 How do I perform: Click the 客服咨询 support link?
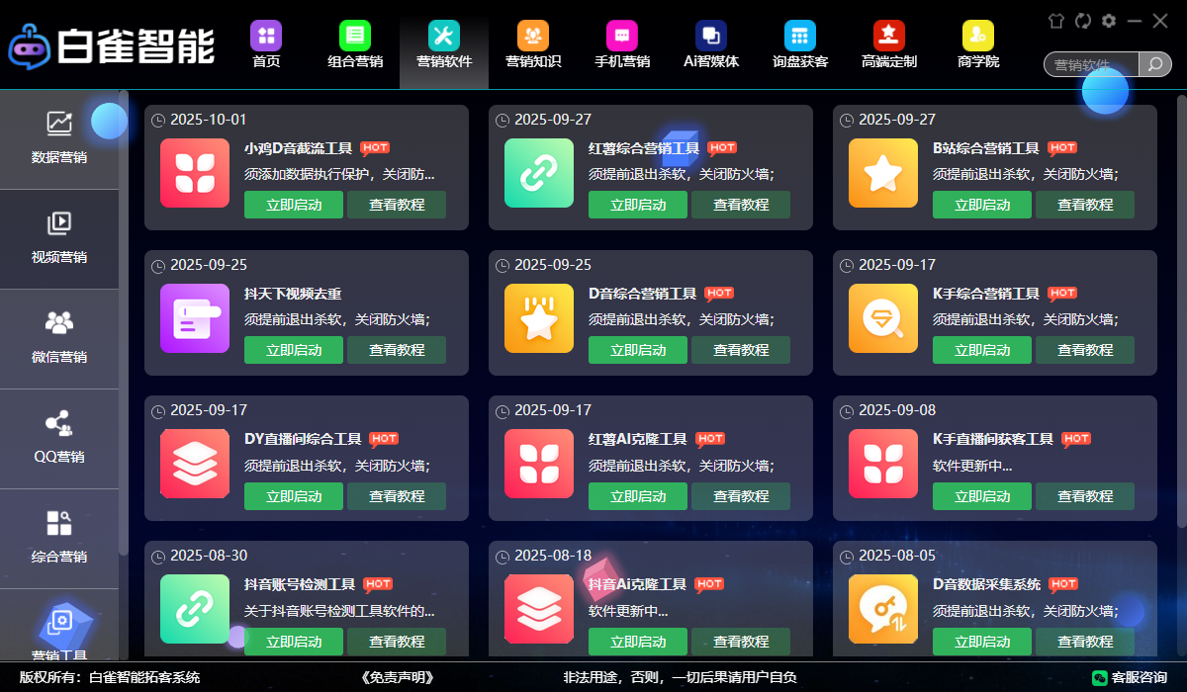click(x=1129, y=677)
